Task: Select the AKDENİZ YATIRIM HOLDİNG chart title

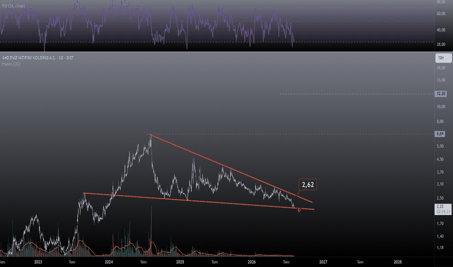Action: pyautogui.click(x=38, y=58)
